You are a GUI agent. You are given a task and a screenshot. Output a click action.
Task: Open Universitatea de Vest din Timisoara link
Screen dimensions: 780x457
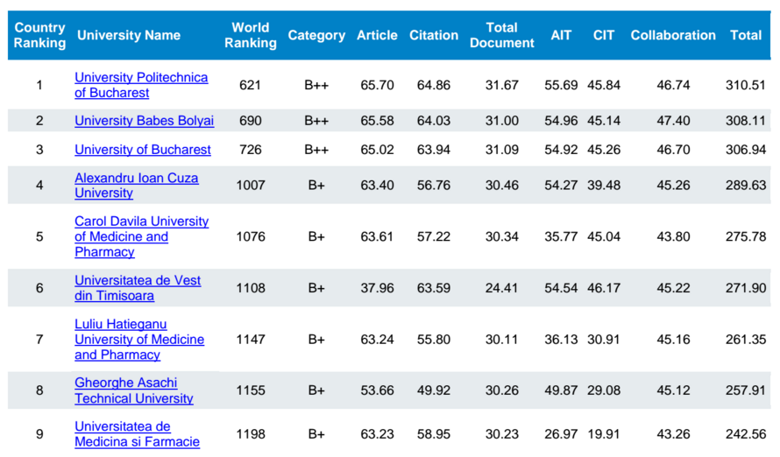tap(138, 288)
